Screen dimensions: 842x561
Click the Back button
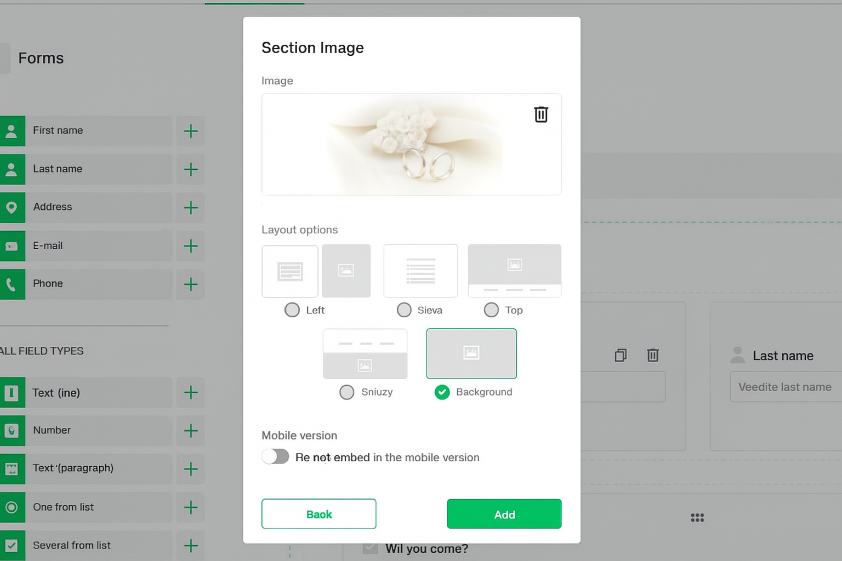[319, 514]
